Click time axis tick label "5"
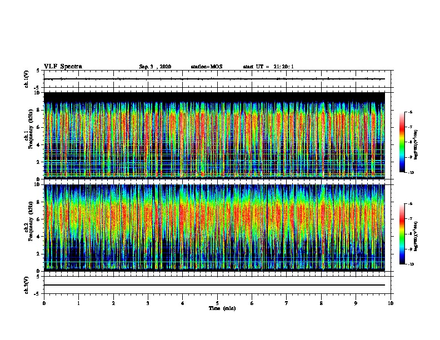The width and height of the screenshot is (440, 340). point(217,303)
